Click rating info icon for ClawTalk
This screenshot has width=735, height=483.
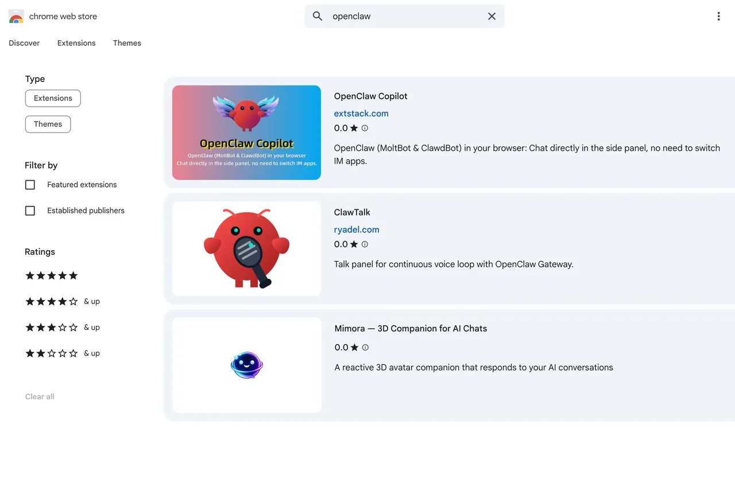point(365,244)
